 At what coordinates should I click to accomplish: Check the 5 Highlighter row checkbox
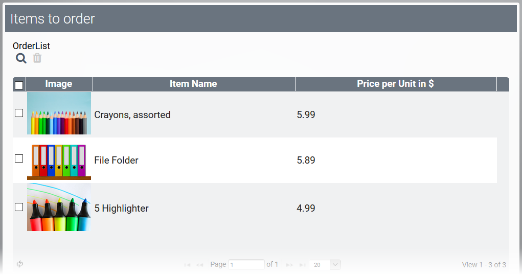click(19, 207)
